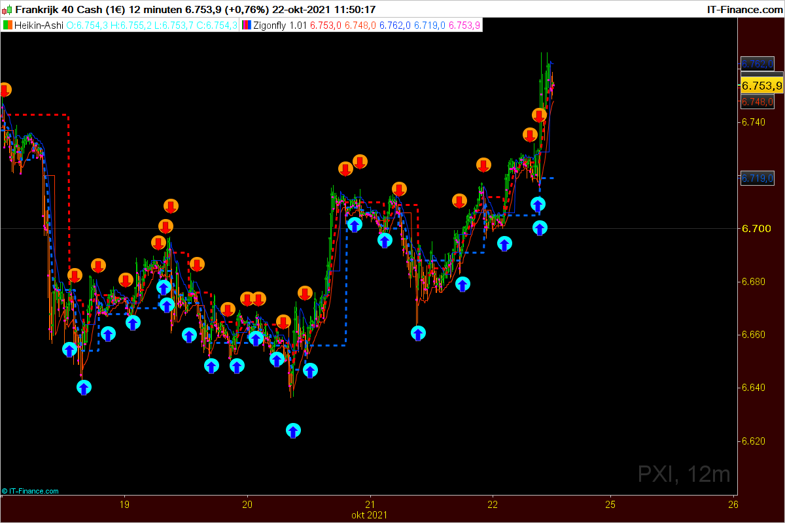Click the candlestick icon beside the Frankrijk 40 title
The height and width of the screenshot is (523, 785).
[x=7, y=10]
